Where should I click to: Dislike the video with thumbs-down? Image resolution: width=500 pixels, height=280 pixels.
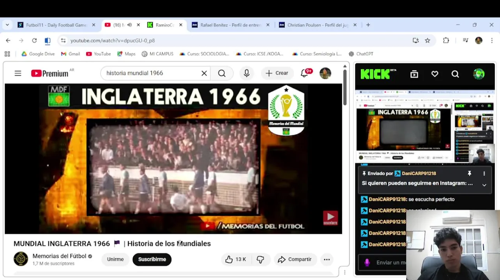[x=260, y=259]
